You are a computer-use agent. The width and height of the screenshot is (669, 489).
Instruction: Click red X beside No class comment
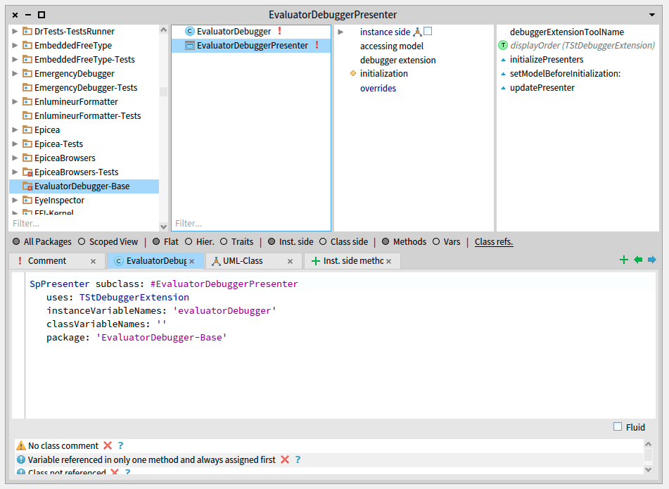point(108,445)
